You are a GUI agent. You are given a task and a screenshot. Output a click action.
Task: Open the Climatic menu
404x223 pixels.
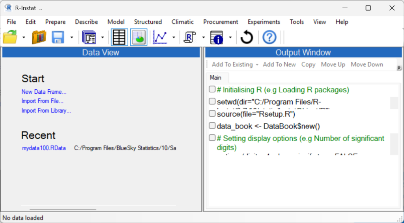point(182,22)
